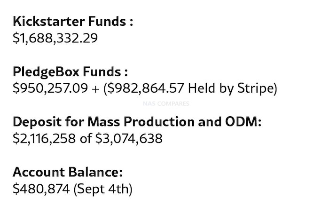329x206 pixels.
Task: Click the $480,874 balance amount
Action: [41, 189]
